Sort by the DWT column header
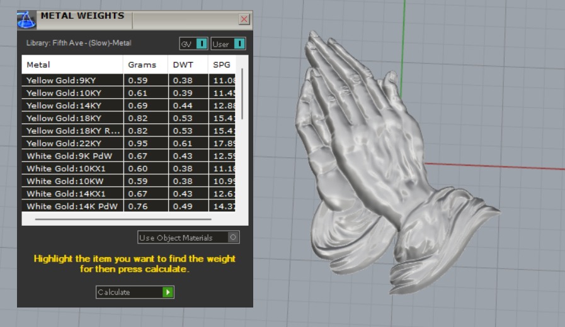565x327 pixels. (x=188, y=65)
